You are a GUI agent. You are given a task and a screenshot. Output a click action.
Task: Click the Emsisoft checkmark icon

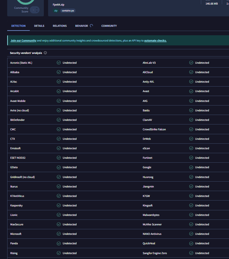click(59, 148)
